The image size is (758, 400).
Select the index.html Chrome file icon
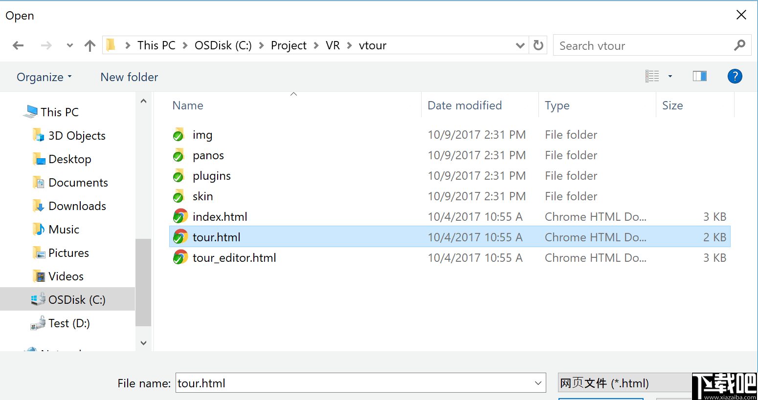click(x=180, y=216)
